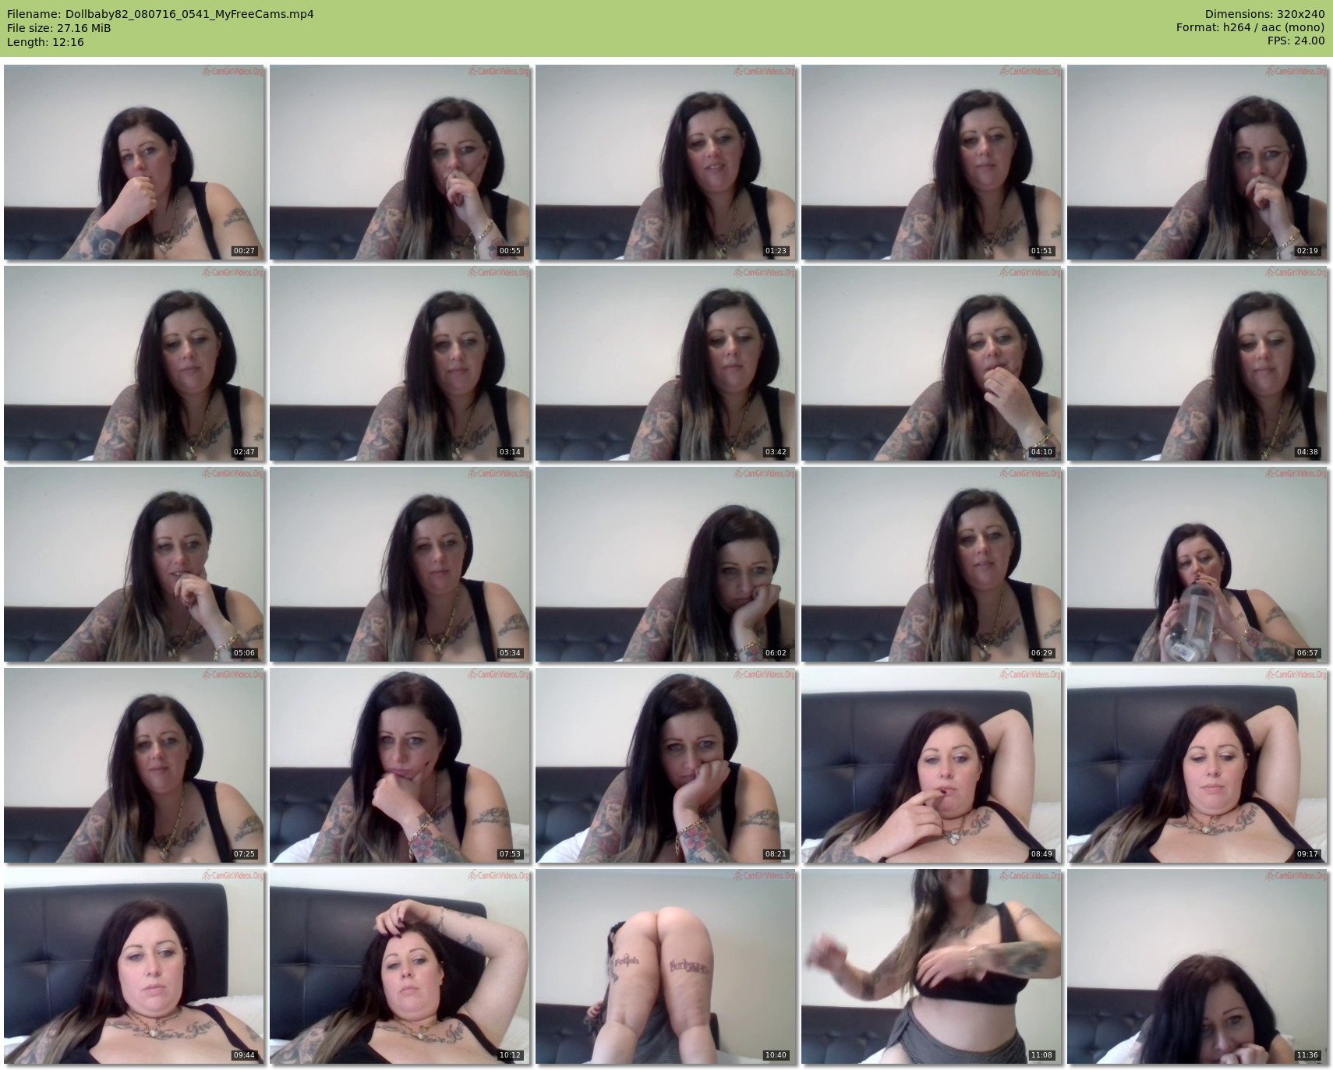The height and width of the screenshot is (1070, 1333).
Task: Open the 05:06 frame thumbnail
Action: tap(134, 564)
